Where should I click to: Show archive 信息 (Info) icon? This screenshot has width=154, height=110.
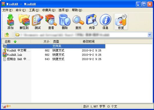coord(105,22)
